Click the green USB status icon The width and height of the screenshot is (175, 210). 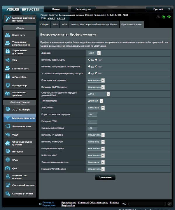coord(169,17)
